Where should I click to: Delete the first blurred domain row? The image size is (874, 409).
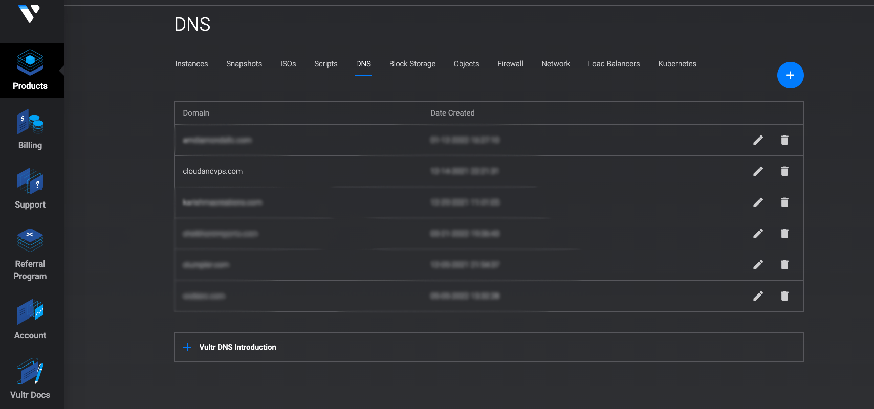pos(784,140)
